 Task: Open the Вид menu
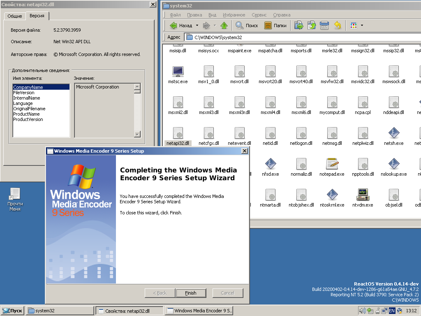coord(213,15)
